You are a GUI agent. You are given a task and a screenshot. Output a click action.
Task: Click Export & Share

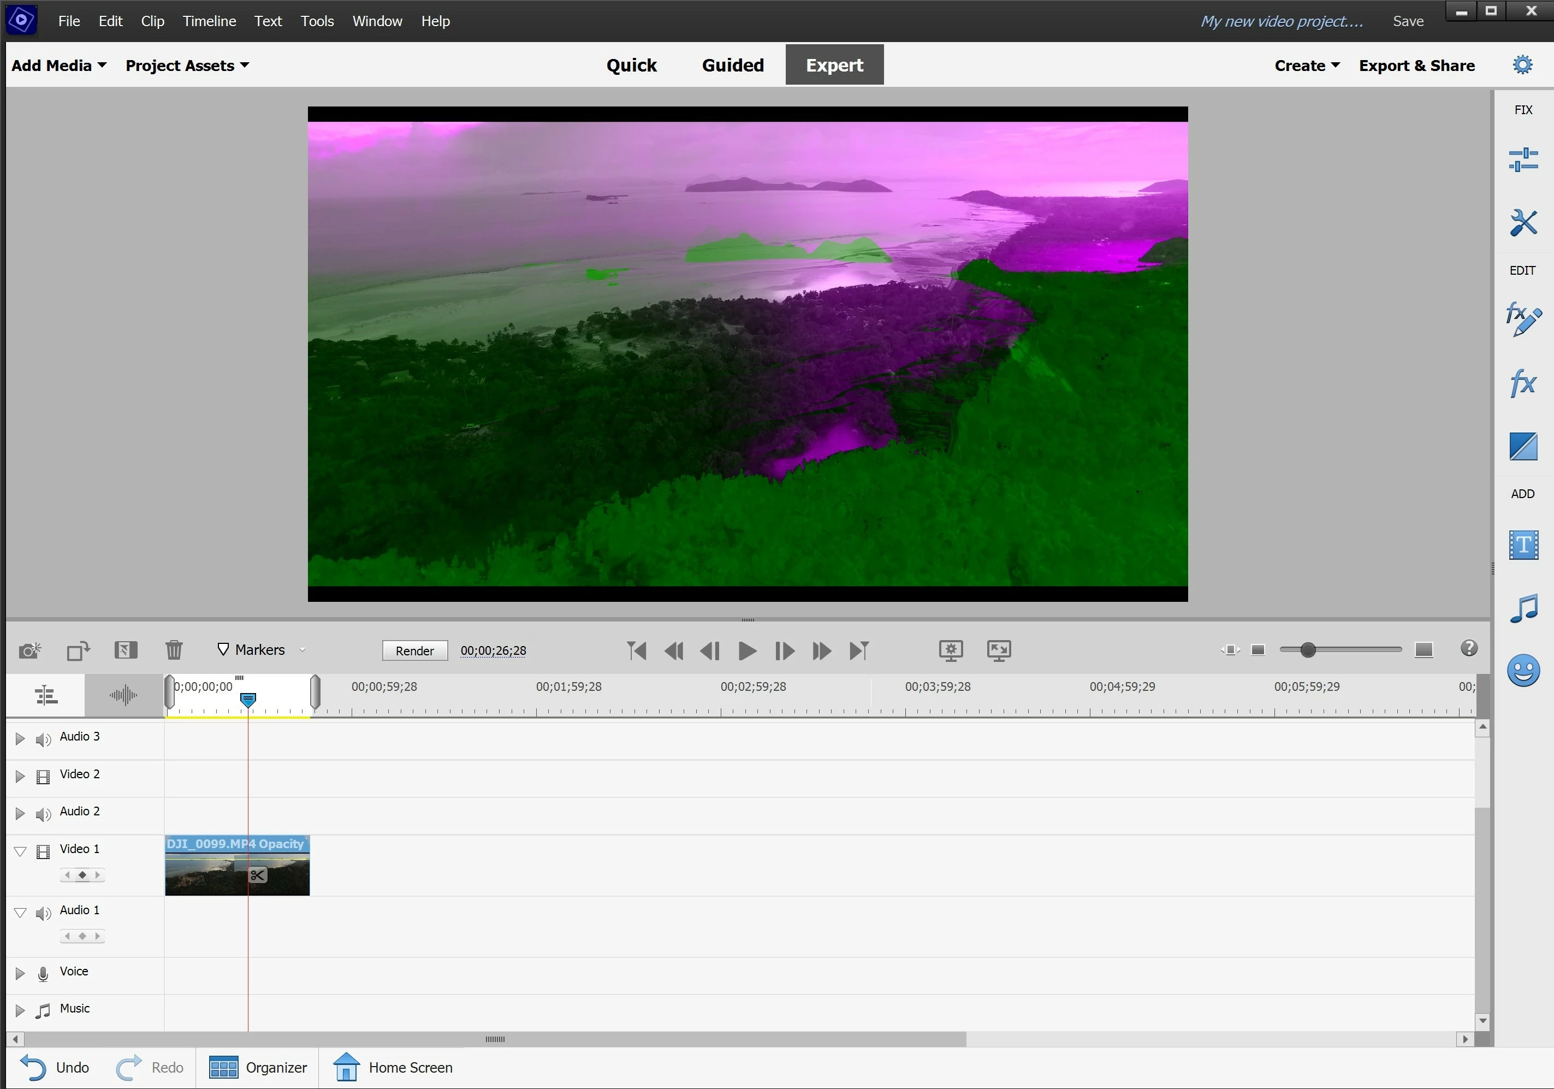click(1416, 66)
